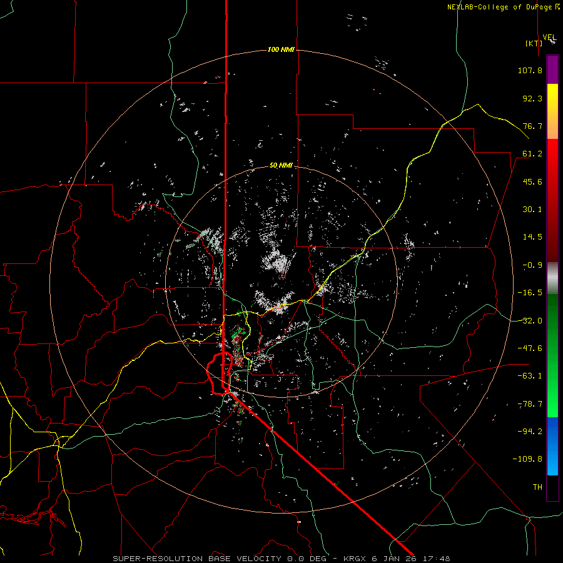Click SUPER-RESOLUTION BASE VELOCITY caption text
Image resolution: width=563 pixels, height=563 pixels.
pos(197,559)
